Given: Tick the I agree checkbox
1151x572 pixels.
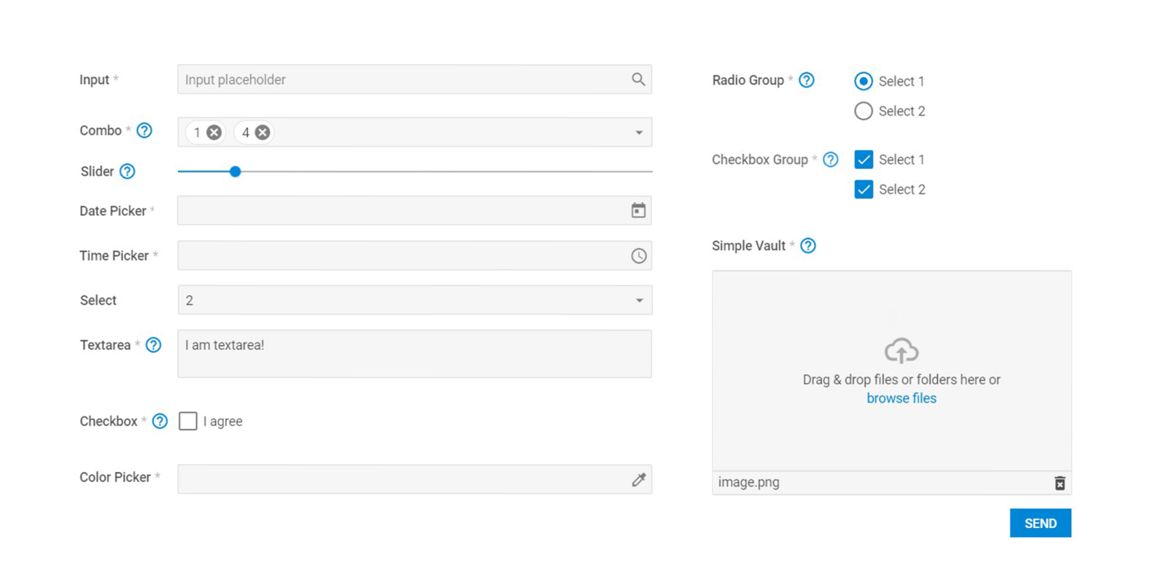Looking at the screenshot, I should click(x=188, y=422).
